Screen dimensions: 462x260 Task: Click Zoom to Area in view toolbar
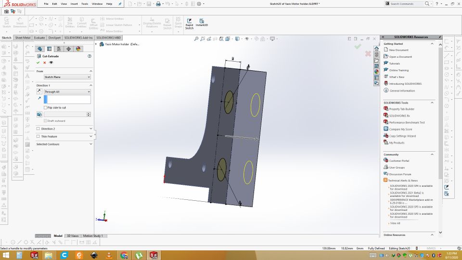(x=203, y=39)
